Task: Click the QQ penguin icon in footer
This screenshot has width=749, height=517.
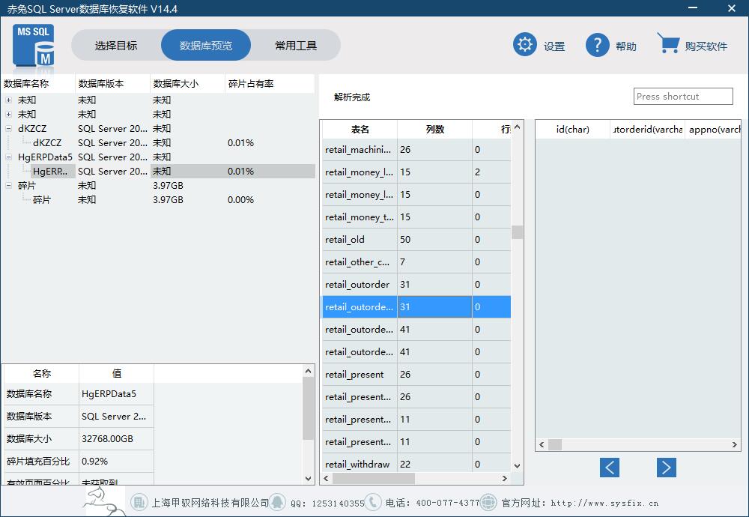Action: coord(278,502)
